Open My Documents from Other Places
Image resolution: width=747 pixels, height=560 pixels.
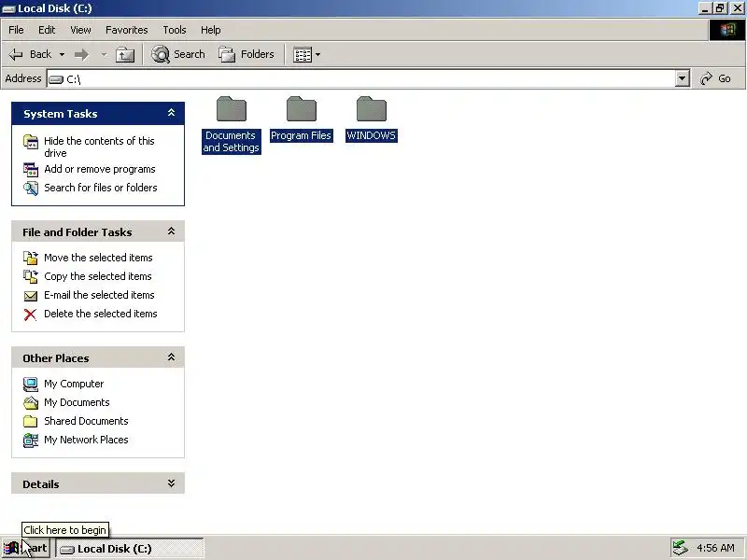(x=77, y=402)
